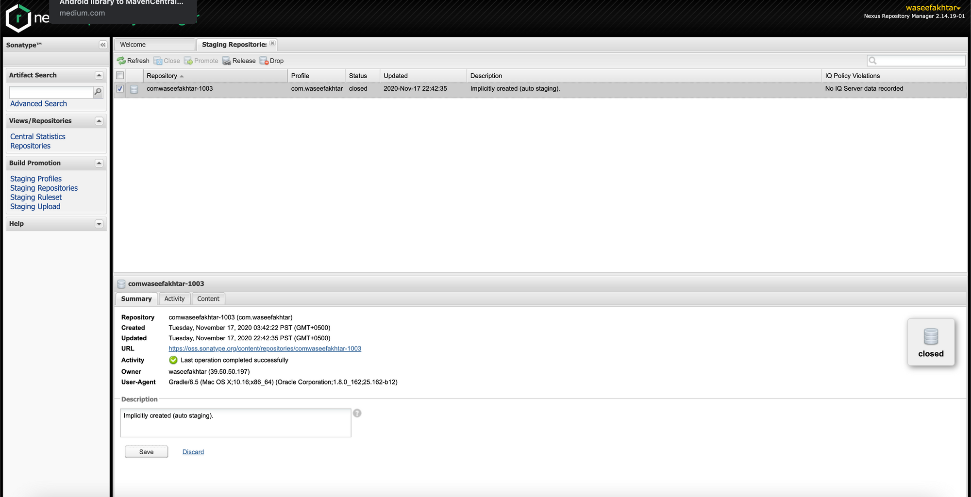Release the selected staging repository
971x497 pixels.
239,61
